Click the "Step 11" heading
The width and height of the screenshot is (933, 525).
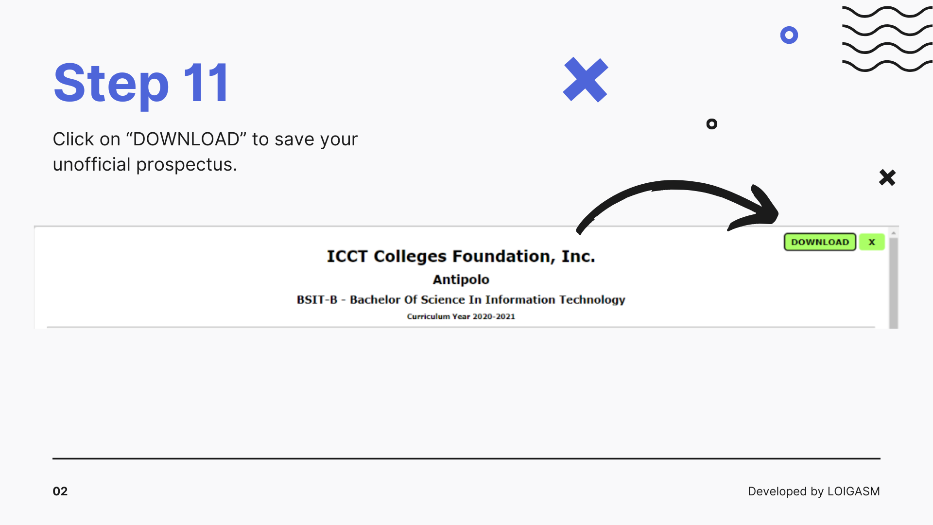point(141,83)
